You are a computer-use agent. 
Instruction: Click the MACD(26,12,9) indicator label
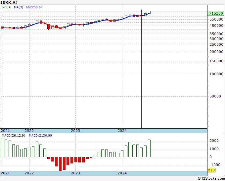pyautogui.click(x=13, y=136)
